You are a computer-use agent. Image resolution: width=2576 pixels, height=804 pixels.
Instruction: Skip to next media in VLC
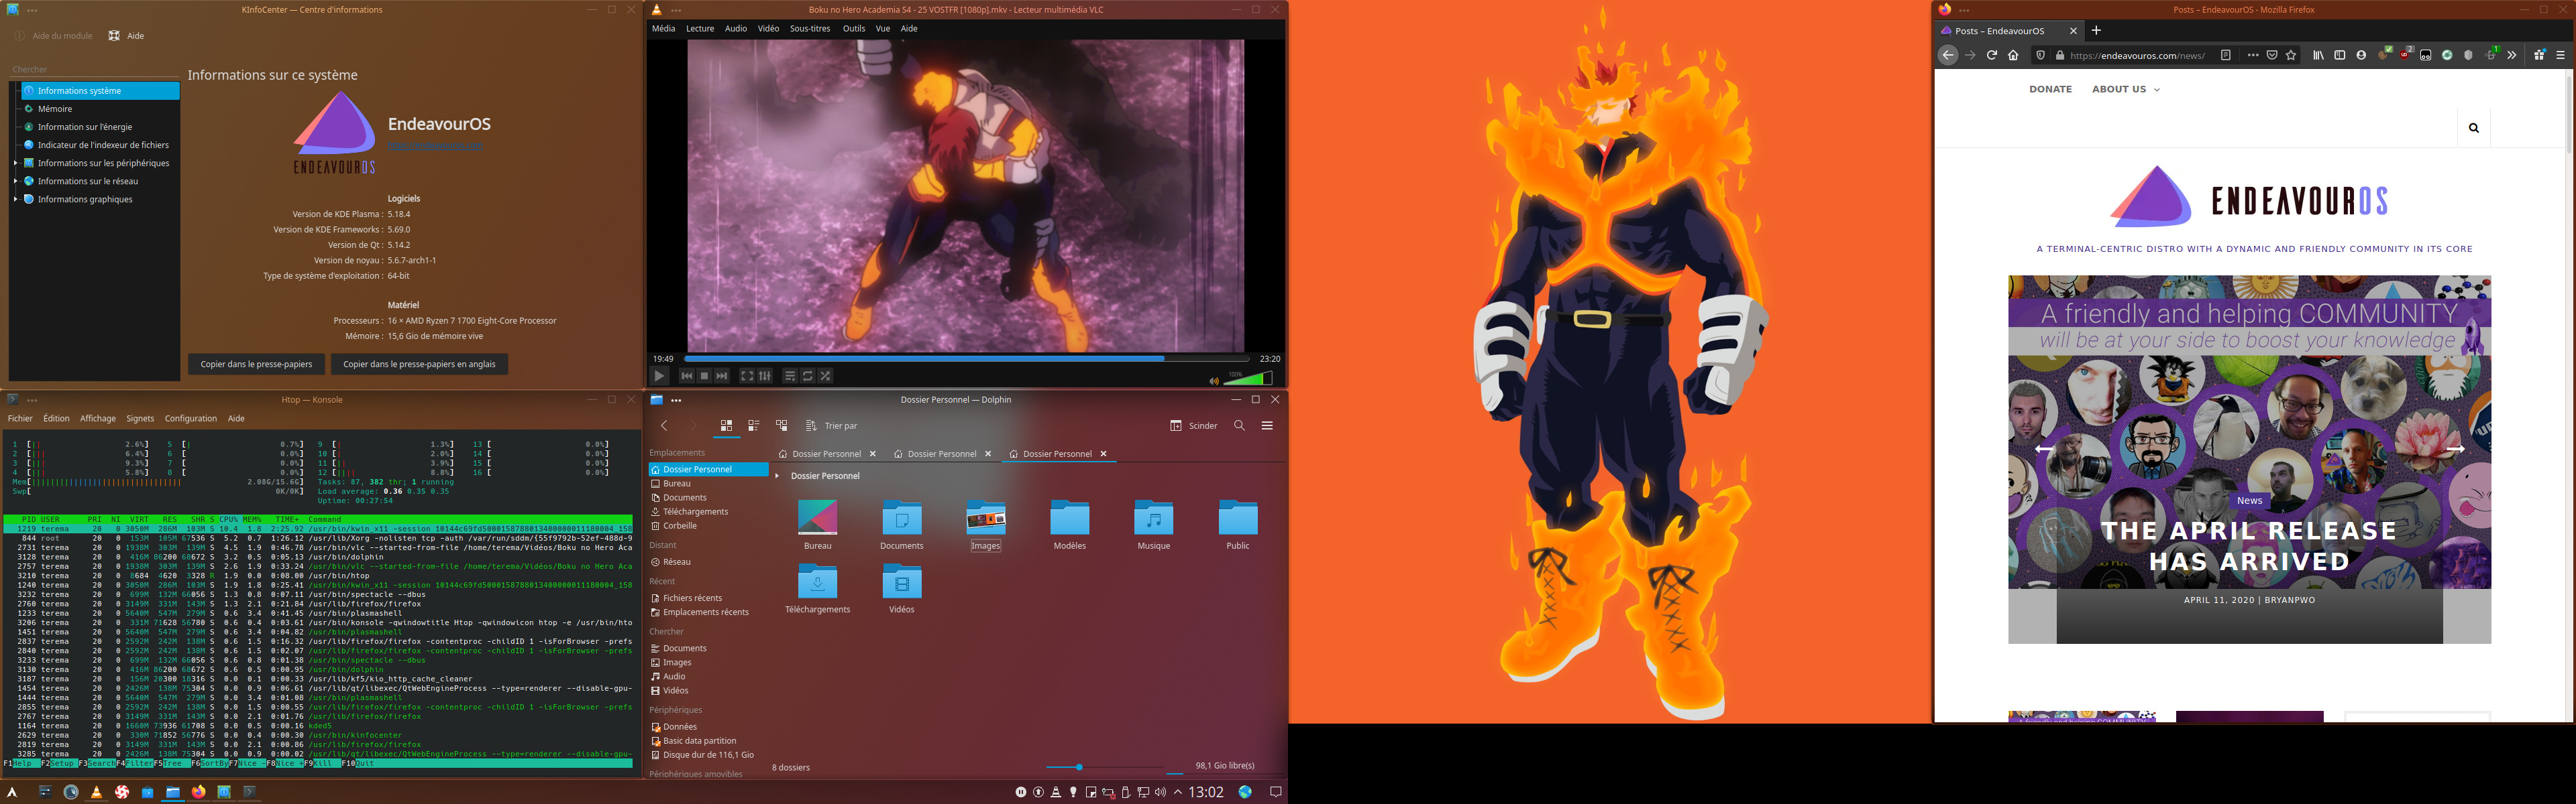coord(722,377)
